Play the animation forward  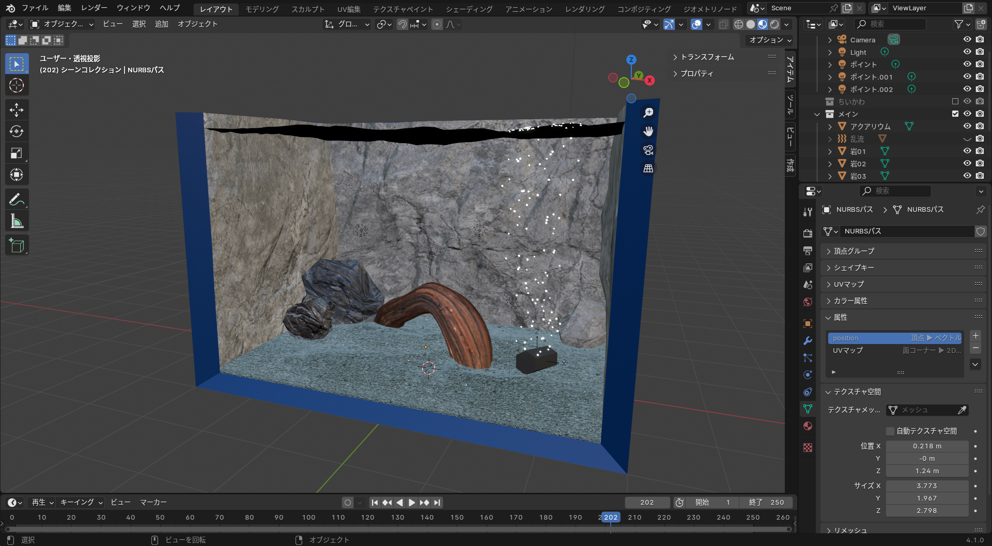(x=412, y=503)
